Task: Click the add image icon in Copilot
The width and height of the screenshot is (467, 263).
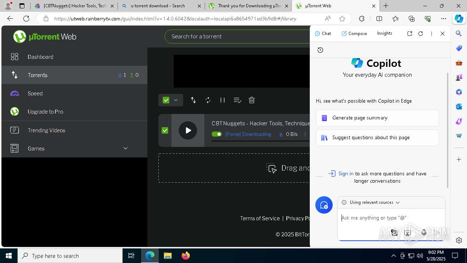Action: (x=394, y=232)
